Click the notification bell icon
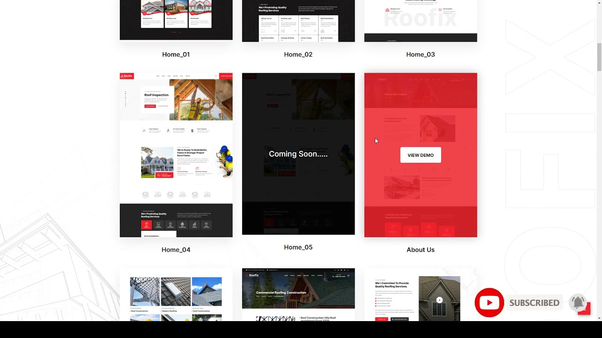Image resolution: width=602 pixels, height=338 pixels. click(578, 302)
